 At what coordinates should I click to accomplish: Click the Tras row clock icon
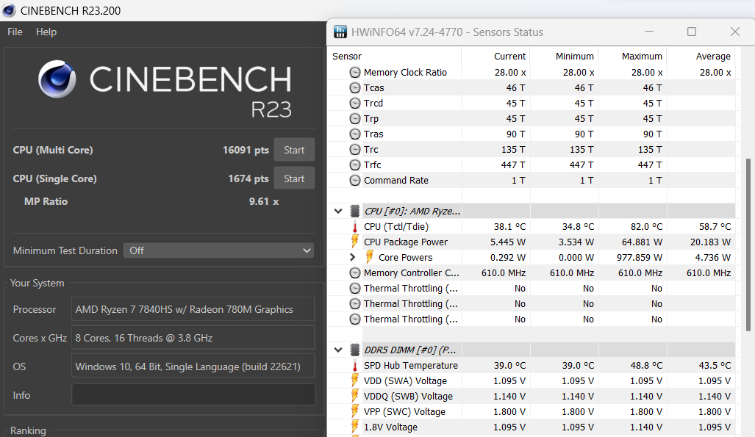pyautogui.click(x=355, y=134)
